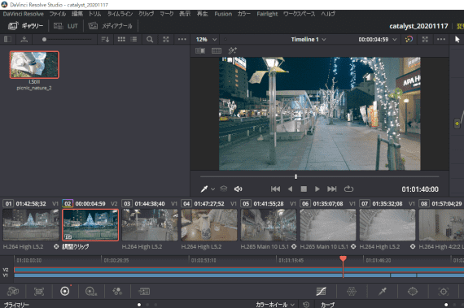The image size is (464, 308).
Task: Select the pointer arrow tool
Action: [x=457, y=39]
